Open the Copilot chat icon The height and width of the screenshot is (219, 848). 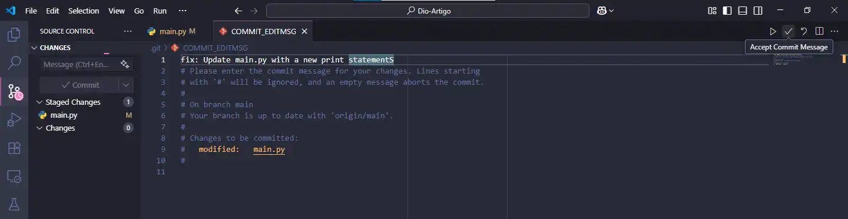(601, 11)
